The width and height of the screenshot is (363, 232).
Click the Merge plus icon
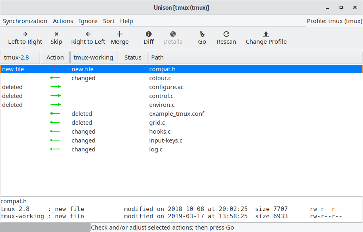tap(120, 34)
